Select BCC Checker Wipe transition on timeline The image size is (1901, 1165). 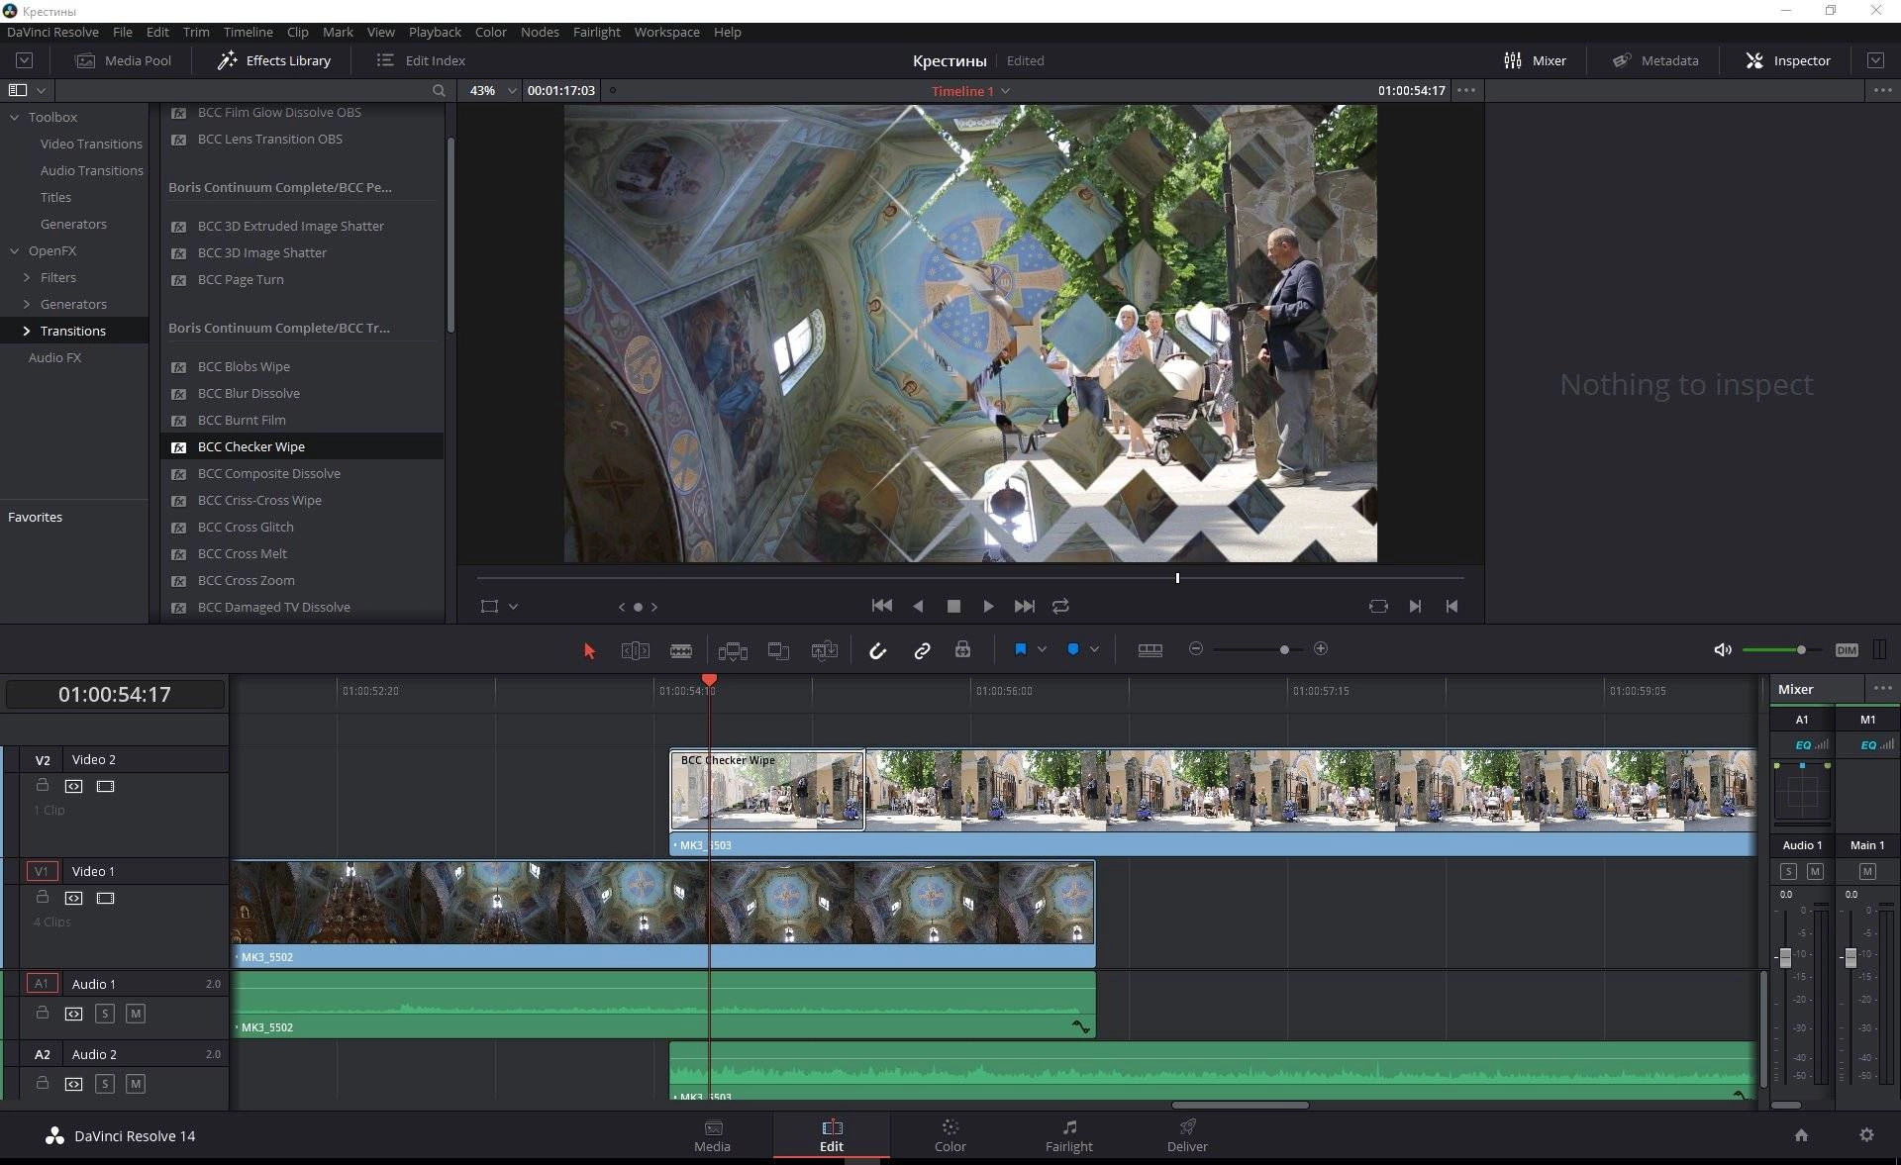pyautogui.click(x=767, y=789)
